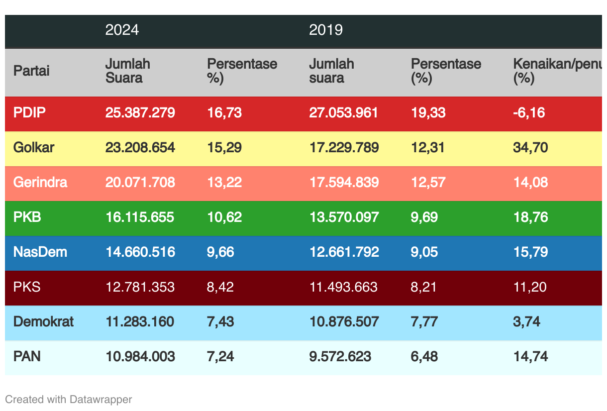Click the Kenaikan/penurunan column header
Screen dimensions: 607x411
(x=557, y=71)
